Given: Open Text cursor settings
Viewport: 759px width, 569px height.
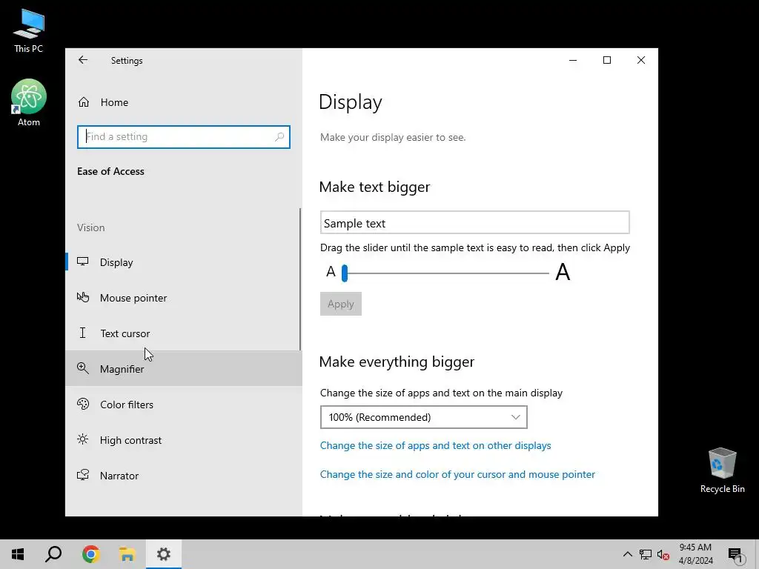Looking at the screenshot, I should pyautogui.click(x=184, y=333).
